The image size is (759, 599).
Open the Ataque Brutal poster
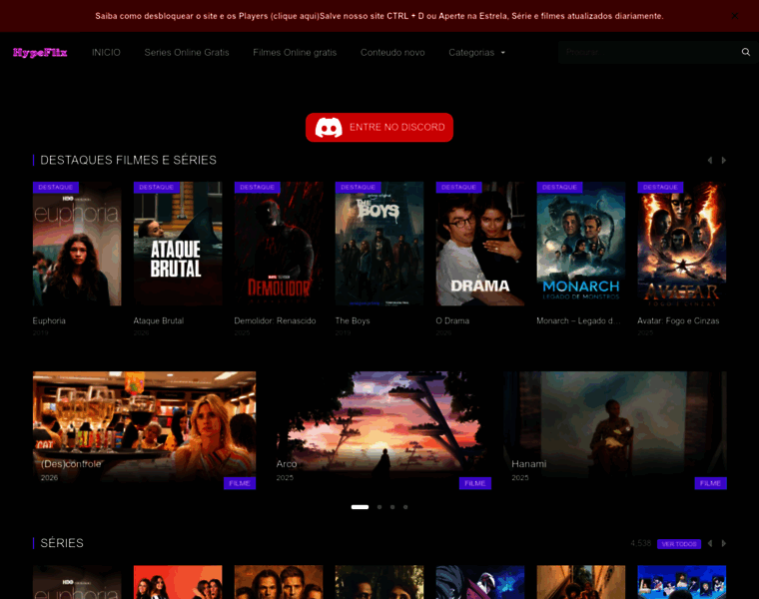click(178, 244)
